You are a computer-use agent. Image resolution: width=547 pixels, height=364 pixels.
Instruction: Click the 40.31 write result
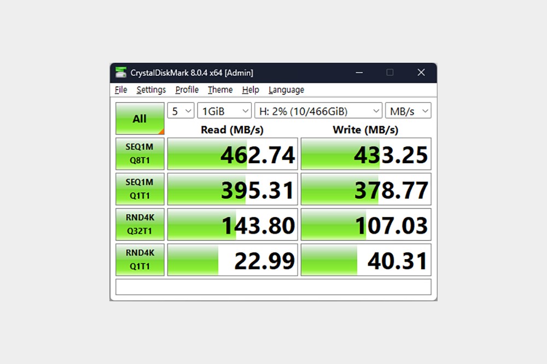click(x=366, y=260)
